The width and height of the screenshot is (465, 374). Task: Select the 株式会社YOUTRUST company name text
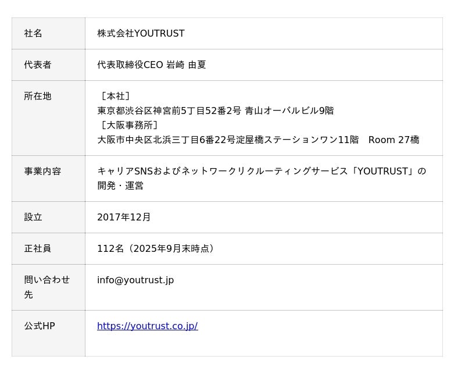point(141,33)
